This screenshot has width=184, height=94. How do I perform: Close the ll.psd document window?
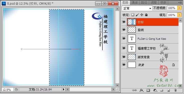tap(113, 3)
